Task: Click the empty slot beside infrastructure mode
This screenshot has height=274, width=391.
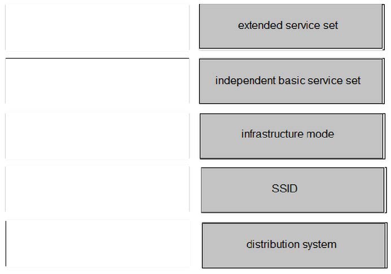Action: click(x=97, y=136)
